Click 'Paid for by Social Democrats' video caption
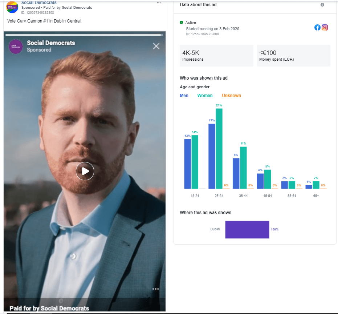The image size is (338, 314). (49, 308)
